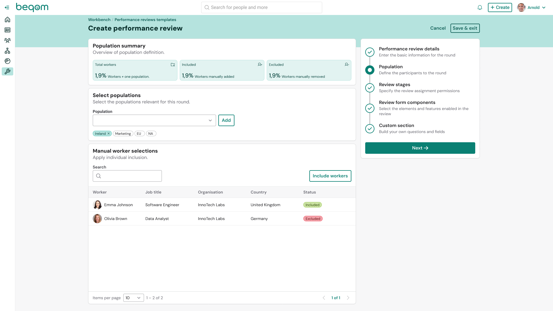This screenshot has width=553, height=311.
Task: Open the people group sidebar icon
Action: pos(7,40)
